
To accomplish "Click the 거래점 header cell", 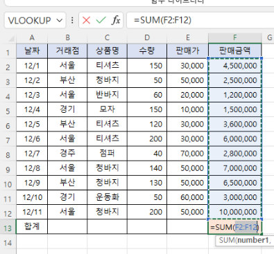I will click(x=67, y=51).
